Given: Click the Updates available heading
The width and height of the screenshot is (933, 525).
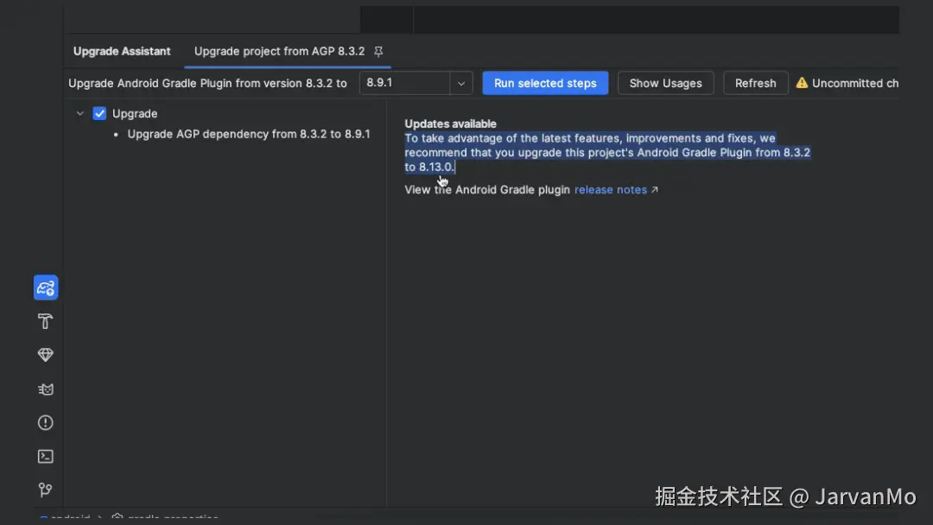Looking at the screenshot, I should click(450, 123).
